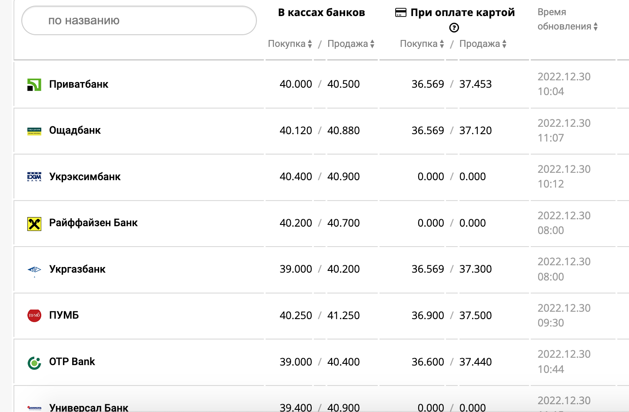This screenshot has width=629, height=412.
Task: Click the OTP Bank green logo icon
Action: (x=34, y=363)
